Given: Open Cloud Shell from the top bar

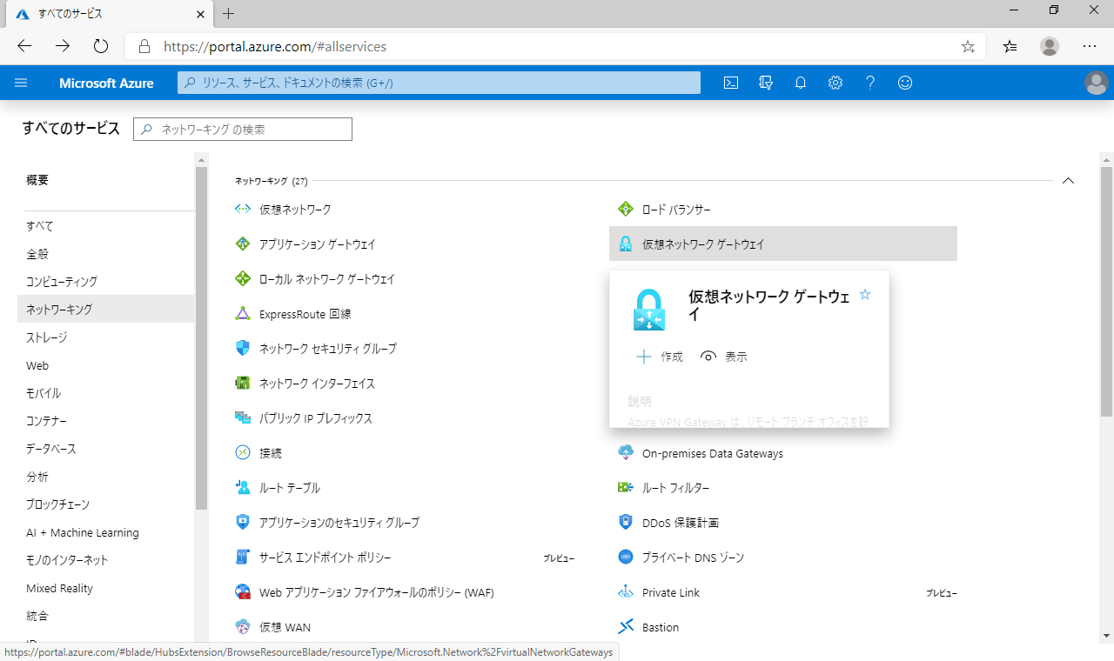Looking at the screenshot, I should 731,83.
